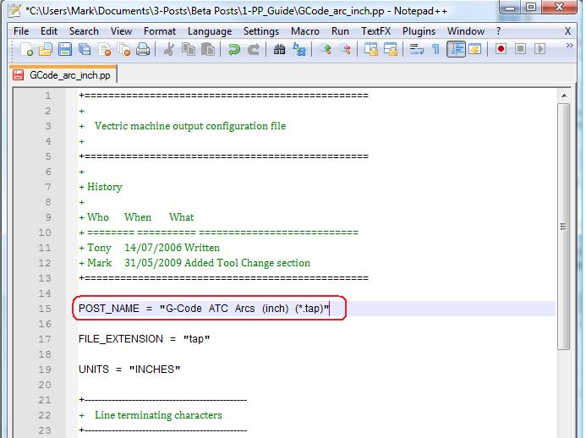This screenshot has height=438, width=586.
Task: Zoom out with the magnifier minus icon
Action: (x=344, y=49)
